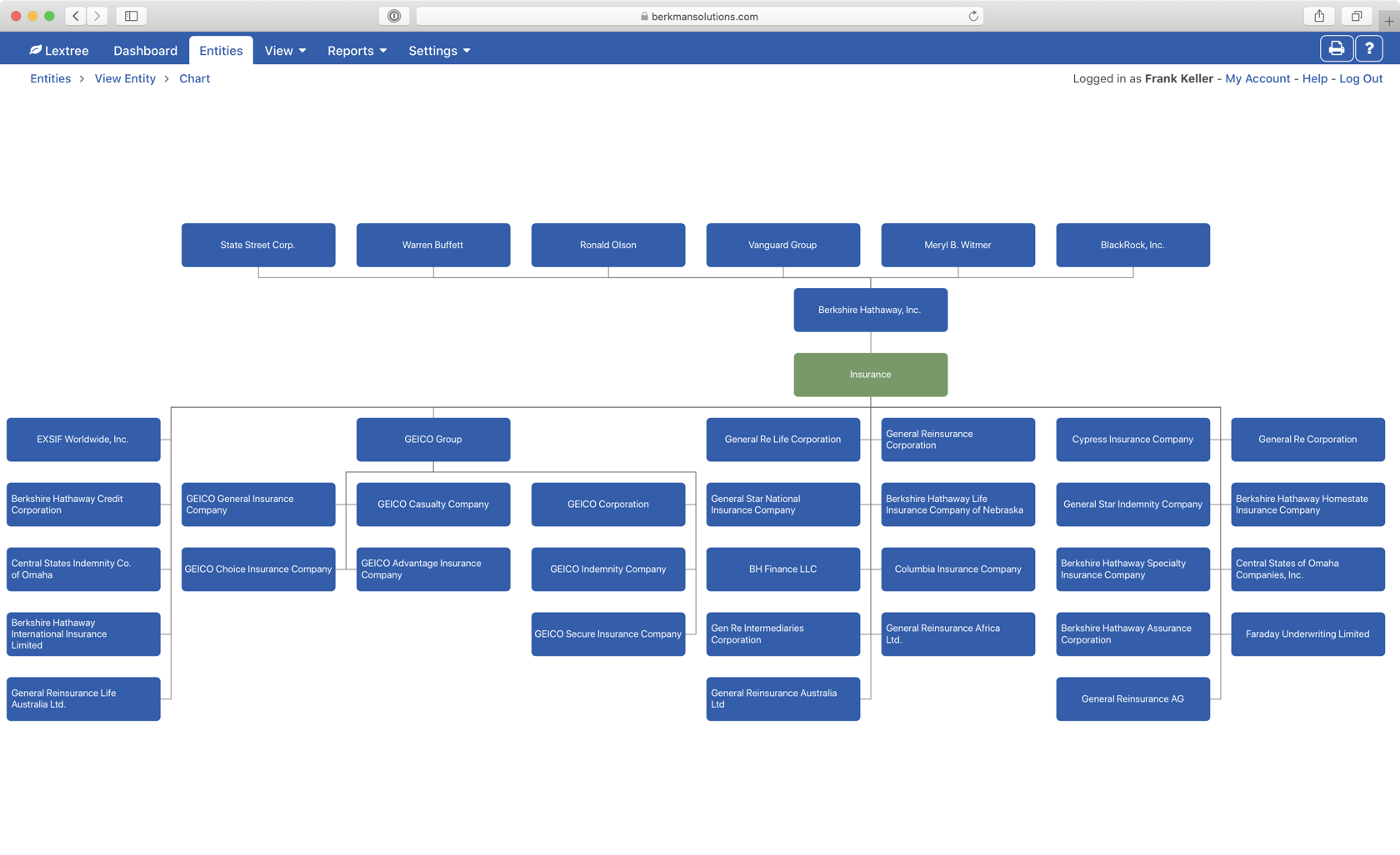Open Berkshire Hathaway Life Insurance Nebraska node
The image size is (1400, 855).
click(958, 505)
